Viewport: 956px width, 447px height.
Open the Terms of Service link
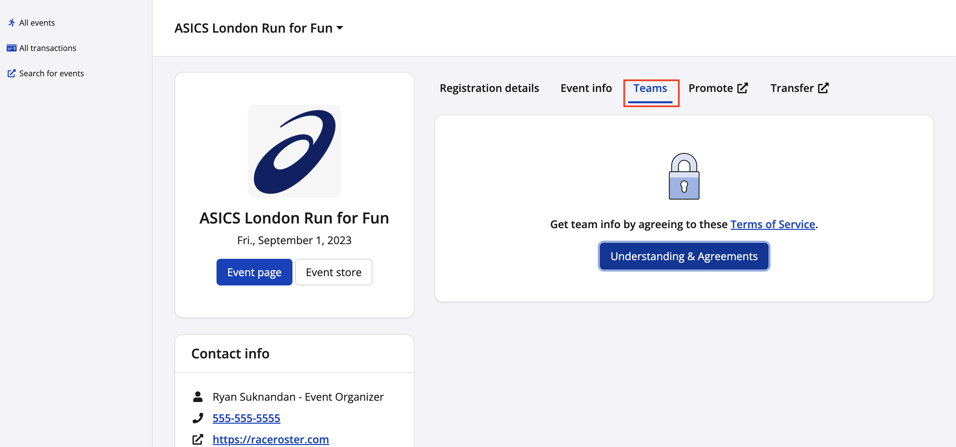tap(772, 224)
